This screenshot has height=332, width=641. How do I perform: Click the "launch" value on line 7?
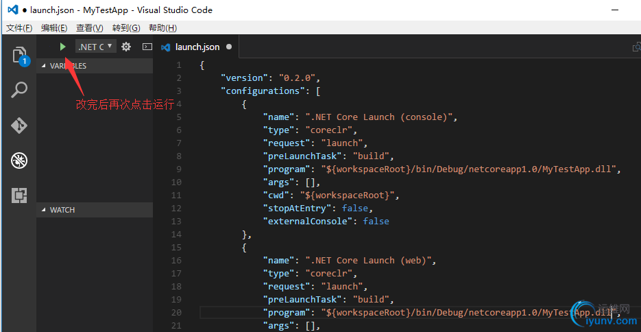(342, 143)
